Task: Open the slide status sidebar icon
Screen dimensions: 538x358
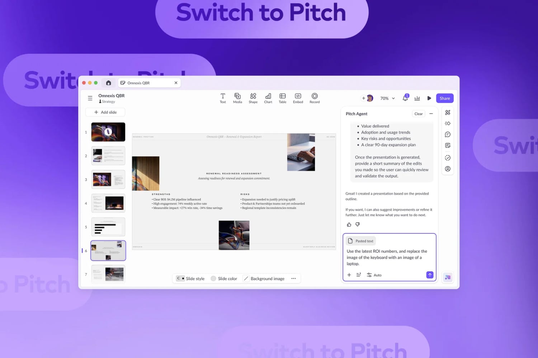Action: pos(448,158)
